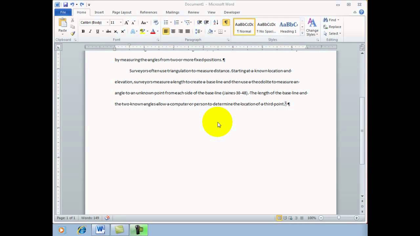Redo the last undone action
Viewport: 420px width, 236px height.
[x=82, y=5]
